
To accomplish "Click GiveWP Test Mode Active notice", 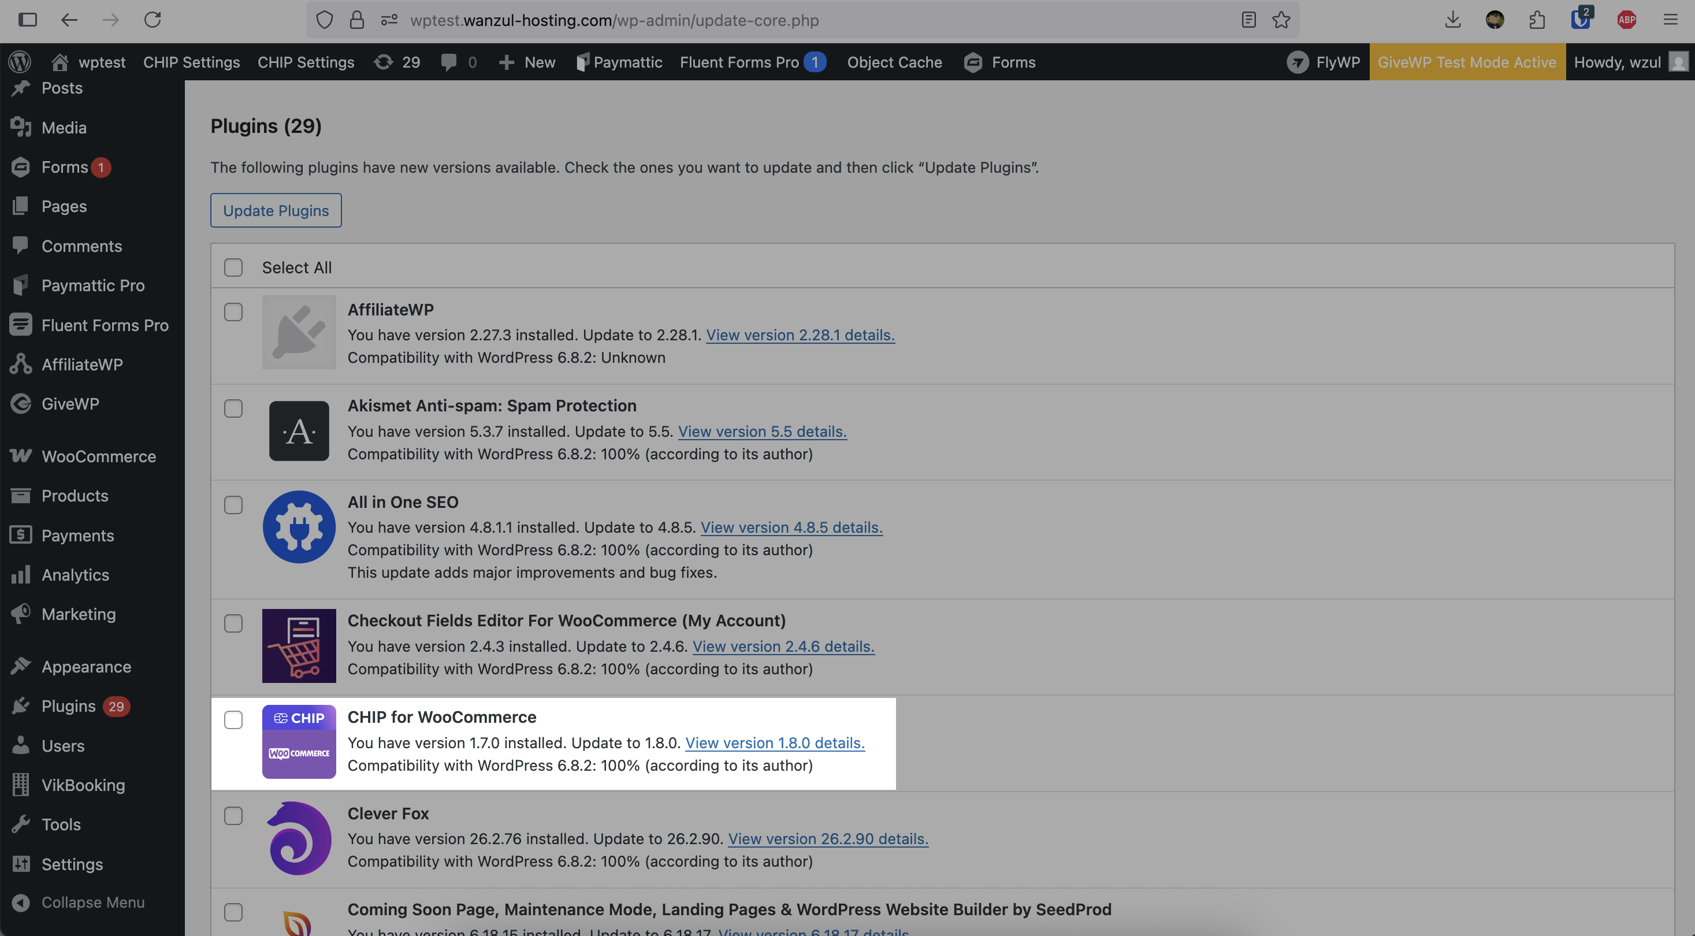I will (1467, 62).
